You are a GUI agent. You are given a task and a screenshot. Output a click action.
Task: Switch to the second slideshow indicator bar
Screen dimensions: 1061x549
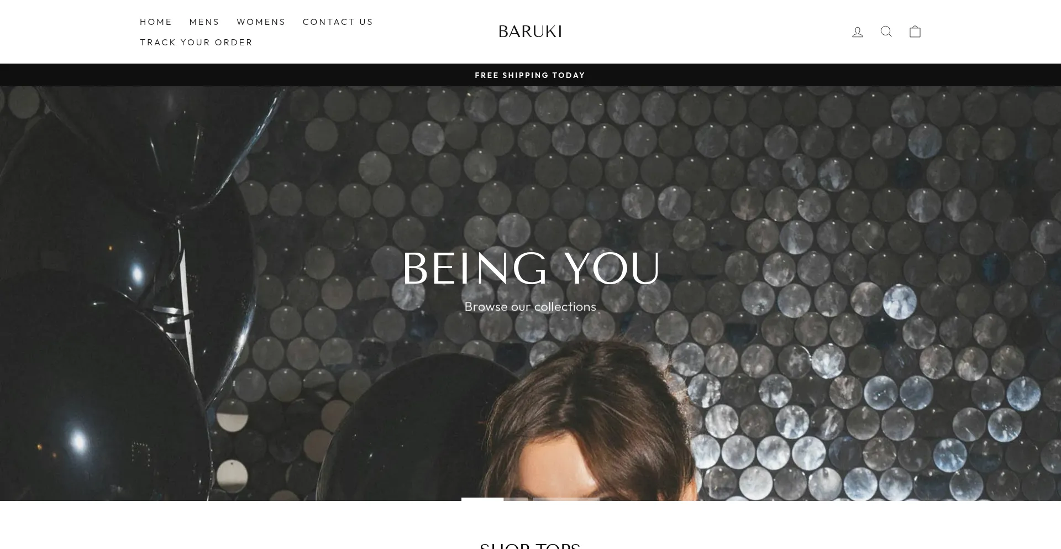click(x=566, y=499)
